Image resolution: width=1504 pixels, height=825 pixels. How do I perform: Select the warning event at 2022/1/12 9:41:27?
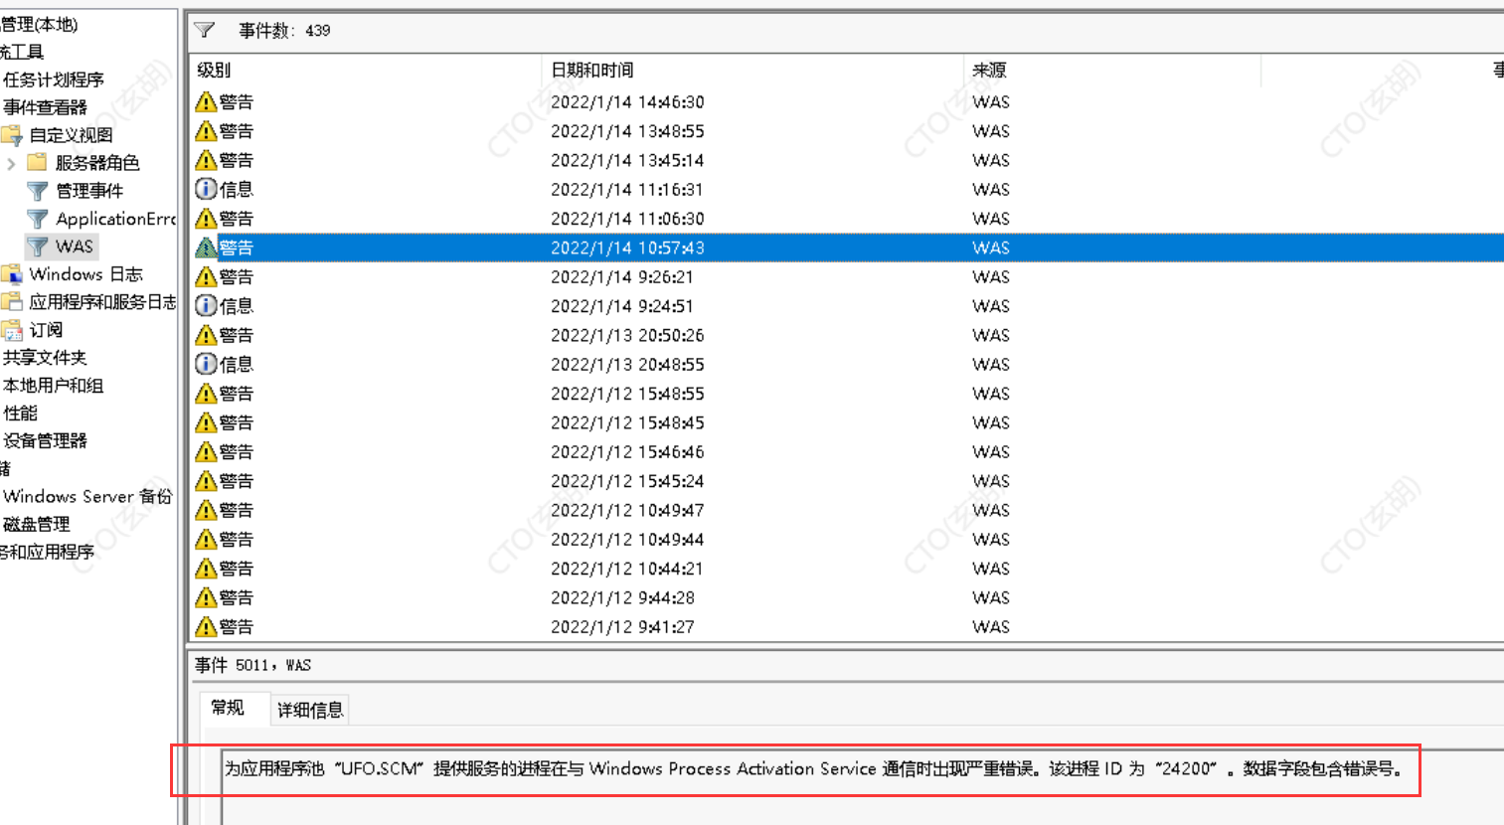[622, 627]
